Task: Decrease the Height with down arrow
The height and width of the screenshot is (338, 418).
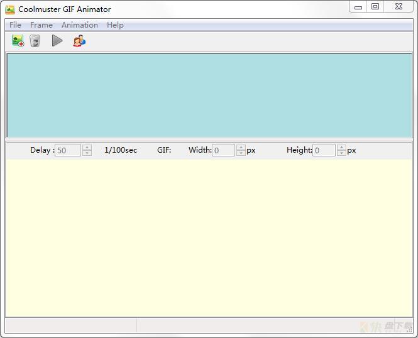Action: point(341,153)
